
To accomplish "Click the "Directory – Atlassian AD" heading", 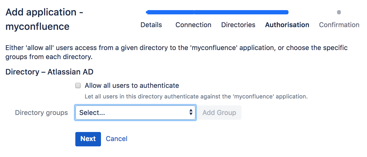I will 49,72.
